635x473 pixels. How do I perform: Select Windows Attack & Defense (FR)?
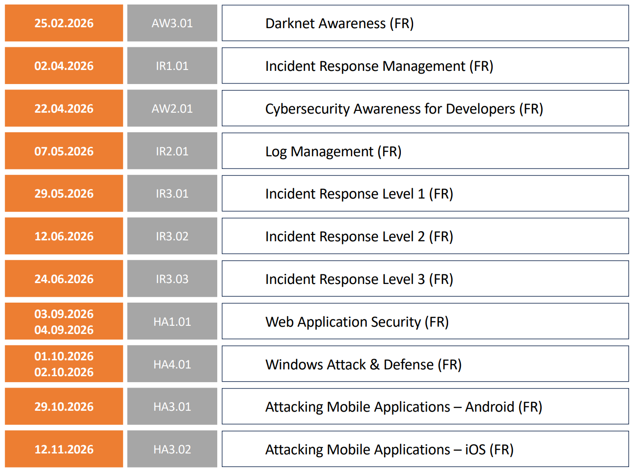tap(363, 364)
